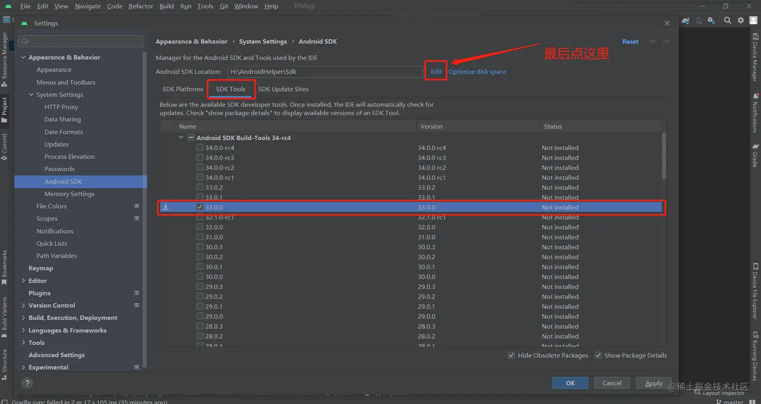Viewport: 761px width, 404px height.
Task: Focus the Settings search field
Action: (81, 41)
